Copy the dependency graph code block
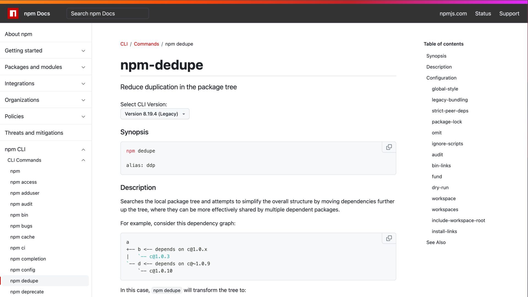The height and width of the screenshot is (297, 528). click(389, 238)
